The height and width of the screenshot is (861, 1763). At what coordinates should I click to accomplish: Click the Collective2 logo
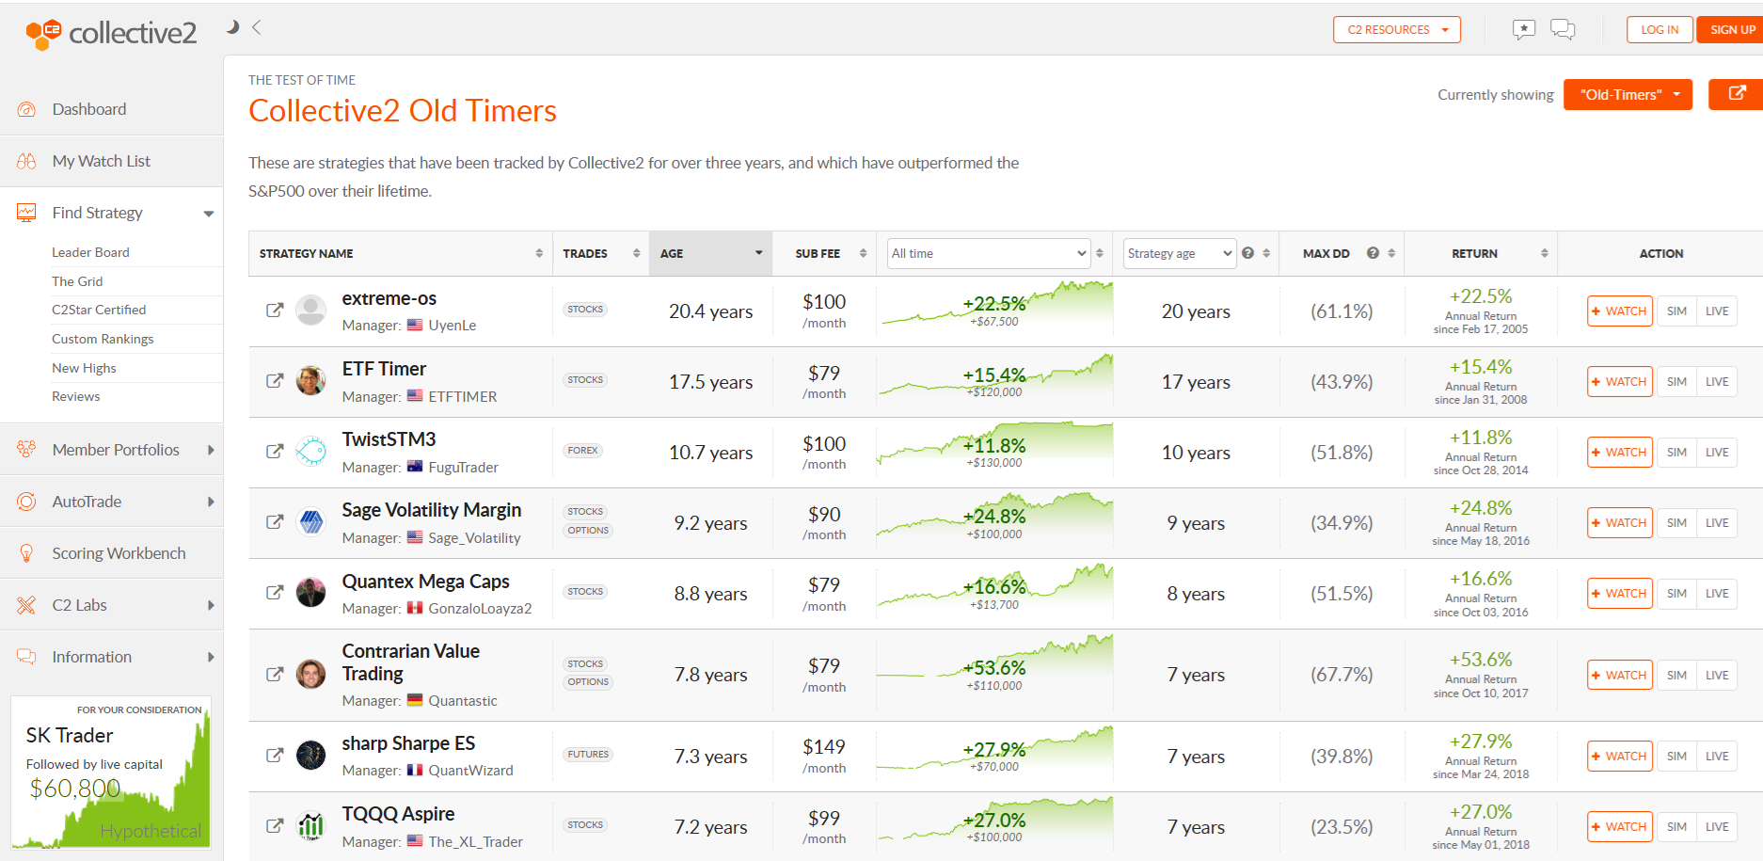point(111,33)
